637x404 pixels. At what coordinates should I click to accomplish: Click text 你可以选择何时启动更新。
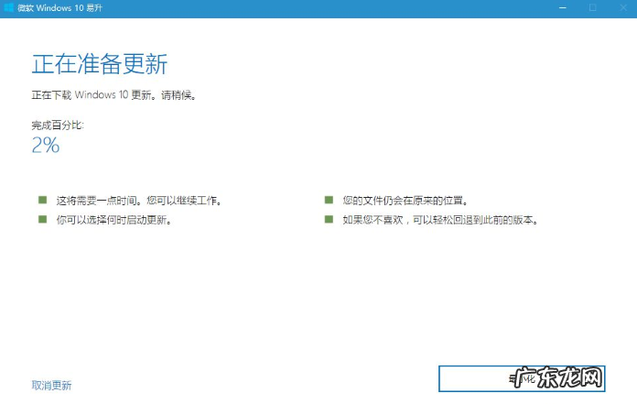tap(114, 220)
